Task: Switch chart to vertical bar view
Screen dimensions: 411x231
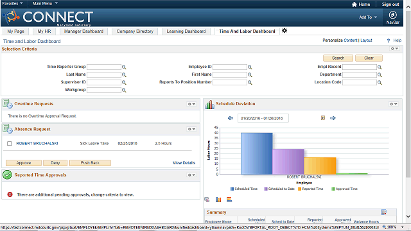Action: (218, 200)
